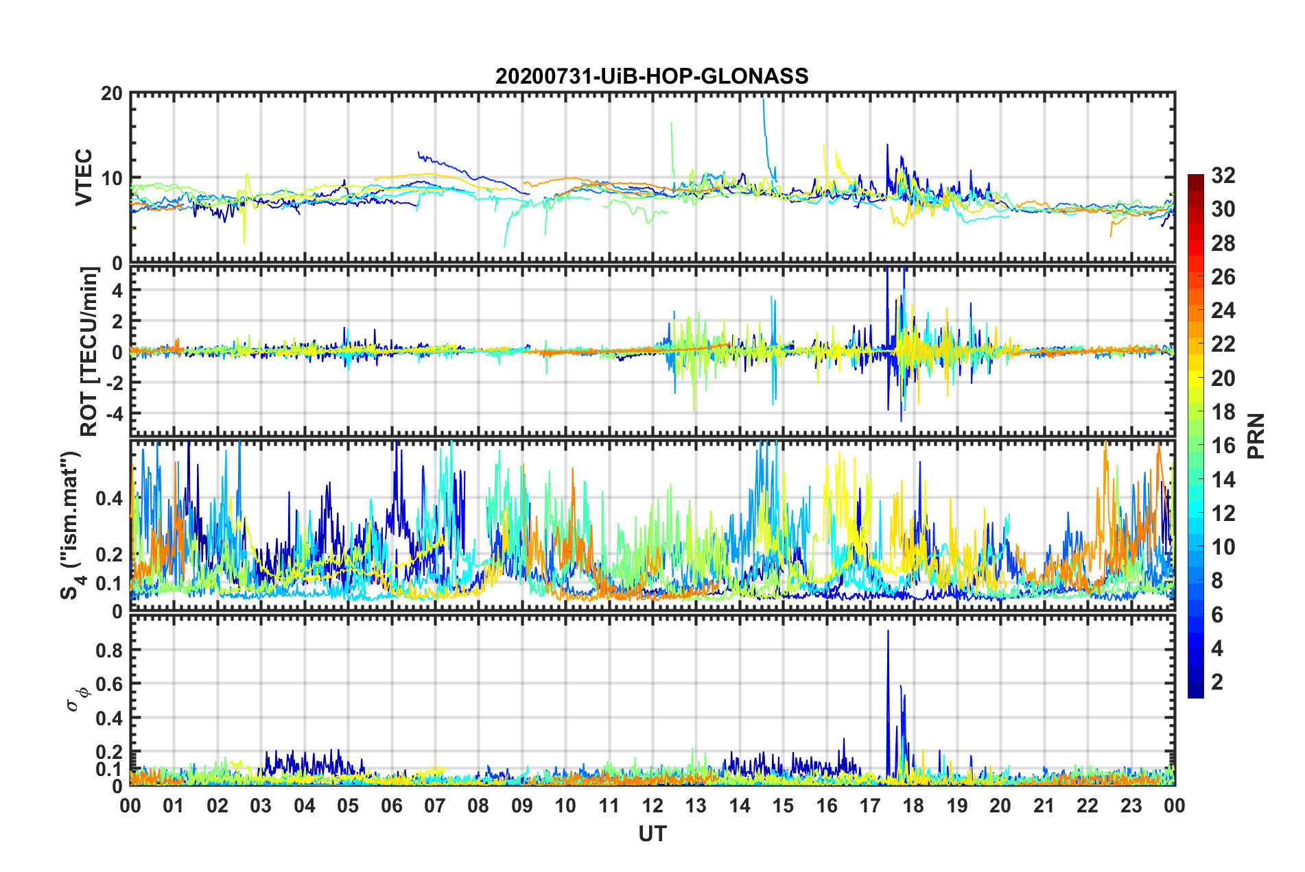Select the PRN colorbar tick 30
Viewport: 1305px width, 872px height.
[1223, 209]
